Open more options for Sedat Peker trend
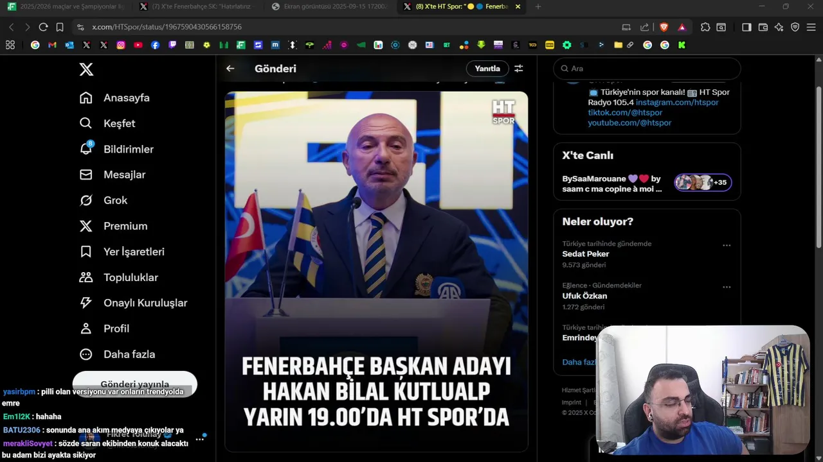 pyautogui.click(x=727, y=245)
